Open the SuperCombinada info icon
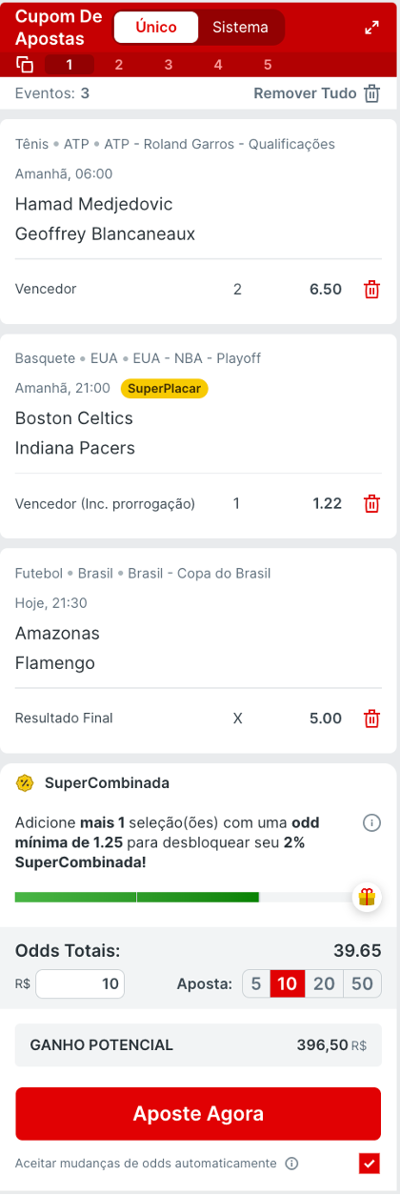Screen dimensions: 400x1195 tap(372, 822)
